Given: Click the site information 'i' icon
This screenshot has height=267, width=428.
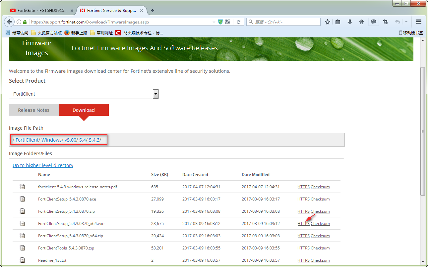Looking at the screenshot, I should (19, 22).
